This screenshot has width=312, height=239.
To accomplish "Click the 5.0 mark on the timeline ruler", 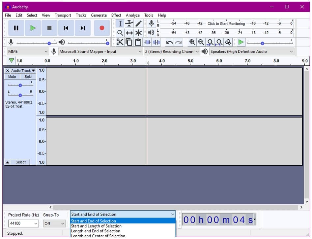I will point(190,61).
